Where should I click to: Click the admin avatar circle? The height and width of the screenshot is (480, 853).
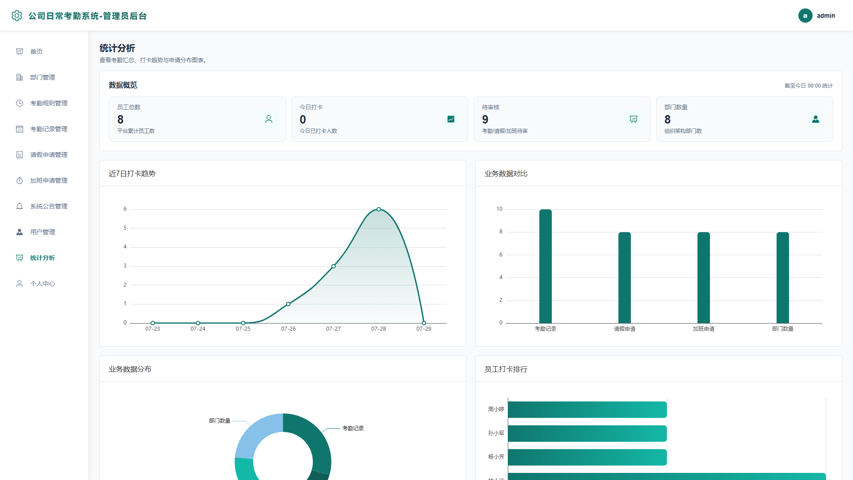coord(805,16)
